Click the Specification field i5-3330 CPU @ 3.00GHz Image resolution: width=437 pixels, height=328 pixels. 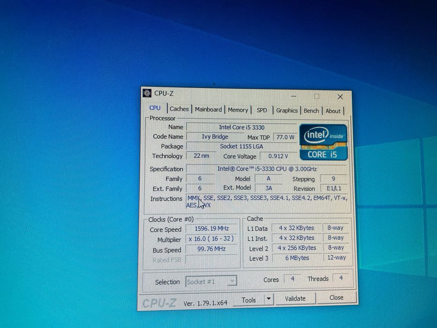pos(267,169)
